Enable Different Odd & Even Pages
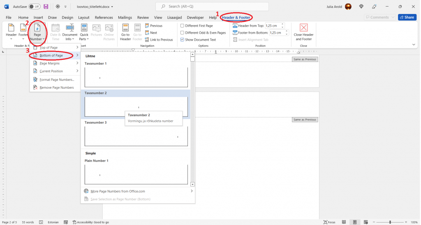 (203, 33)
